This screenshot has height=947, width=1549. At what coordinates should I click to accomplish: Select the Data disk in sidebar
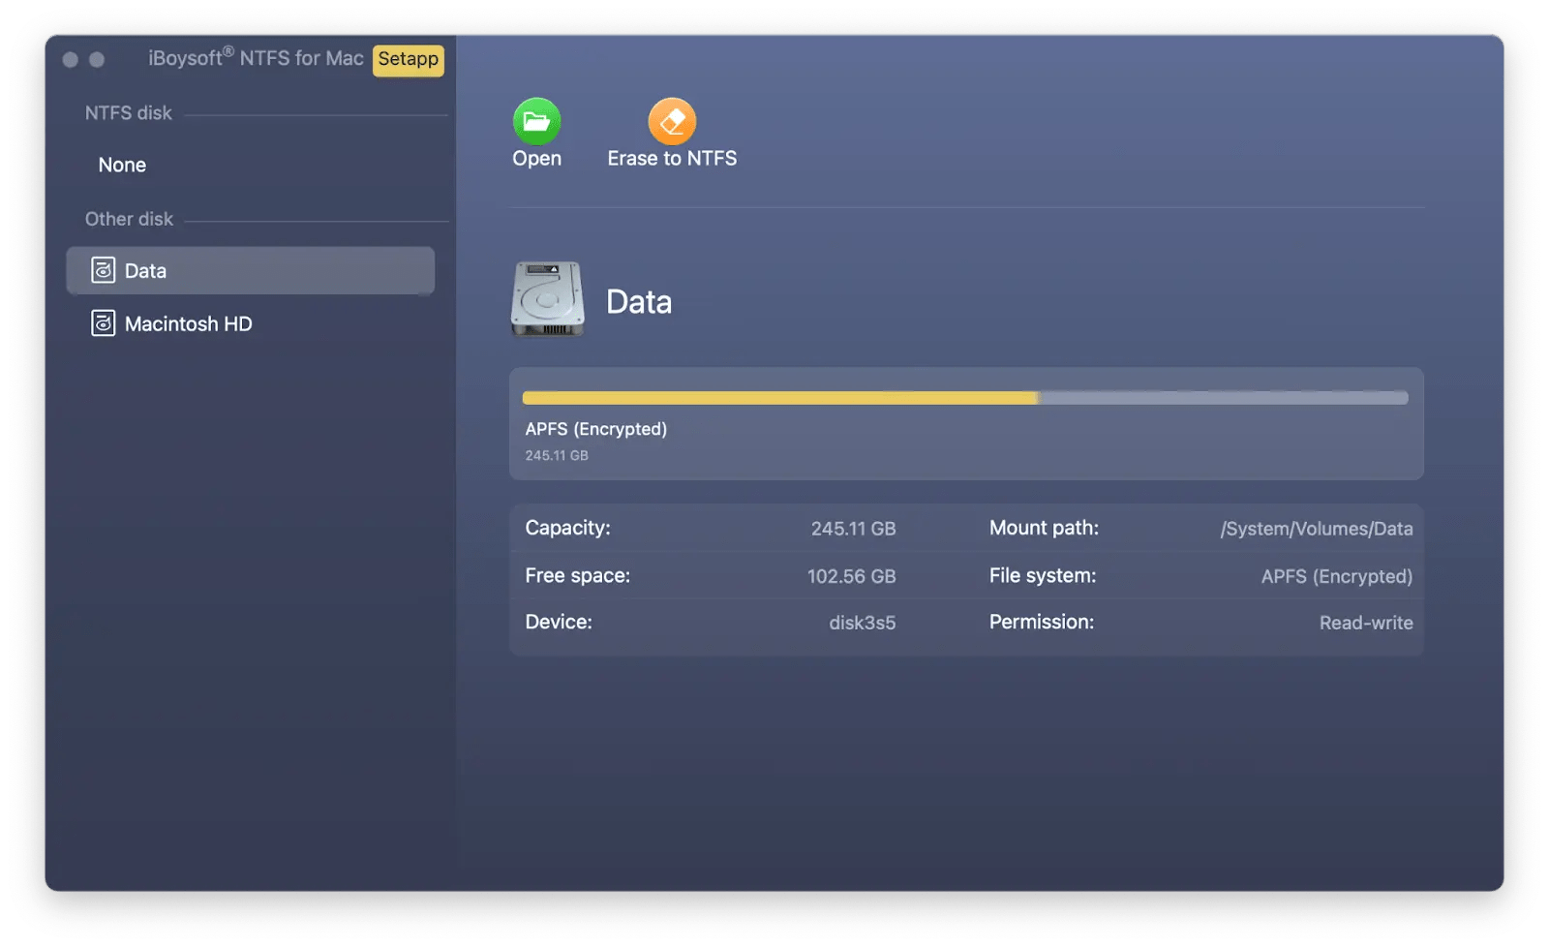point(250,270)
